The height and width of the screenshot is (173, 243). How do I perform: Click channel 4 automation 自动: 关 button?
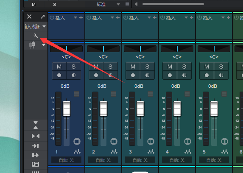[177, 160]
